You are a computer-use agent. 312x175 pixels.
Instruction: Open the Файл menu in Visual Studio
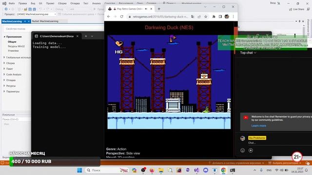tap(12, 3)
